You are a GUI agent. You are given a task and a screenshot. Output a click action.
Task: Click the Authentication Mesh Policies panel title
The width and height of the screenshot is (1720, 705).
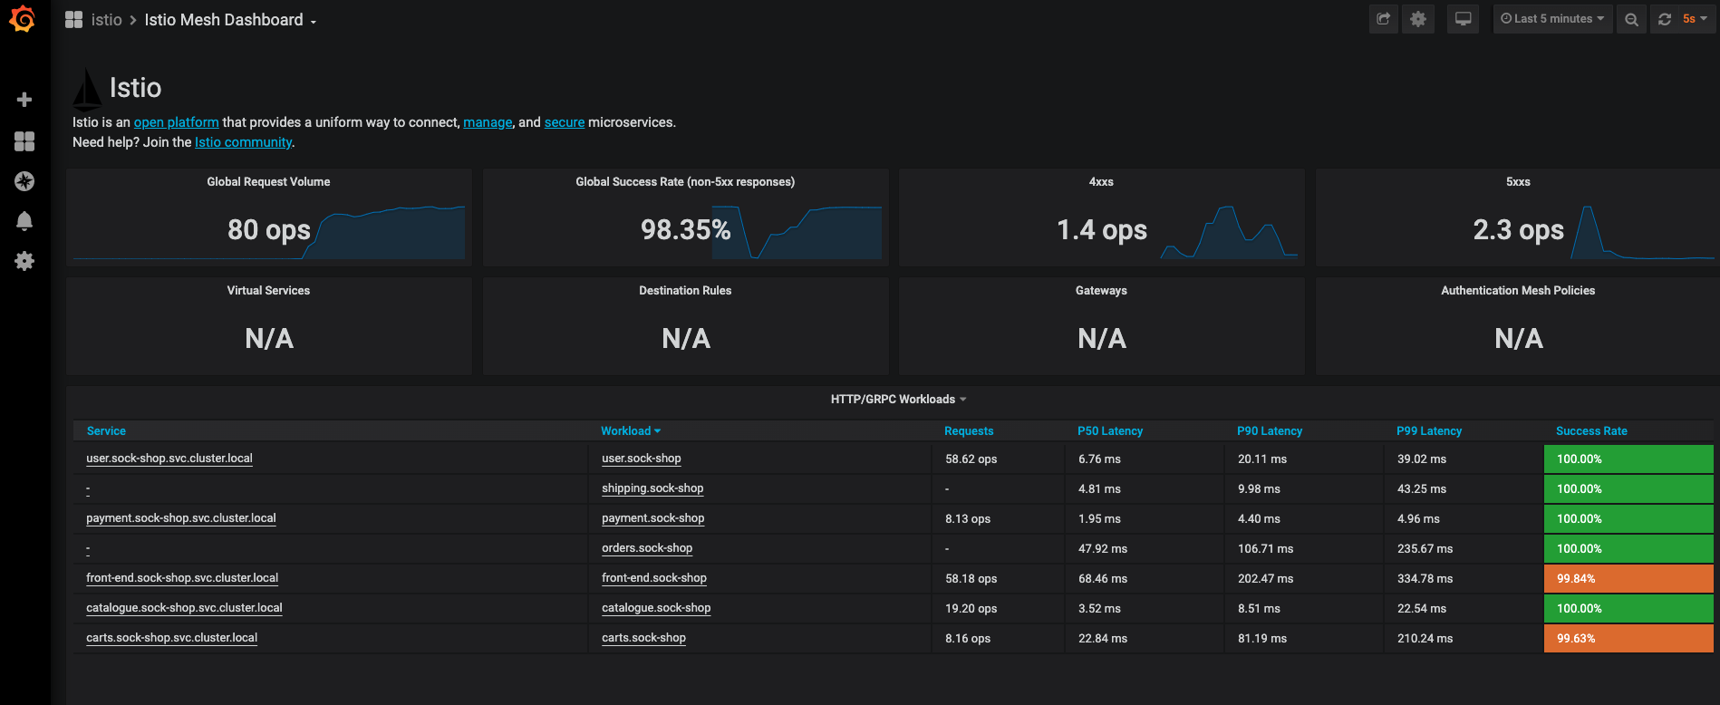(1518, 291)
